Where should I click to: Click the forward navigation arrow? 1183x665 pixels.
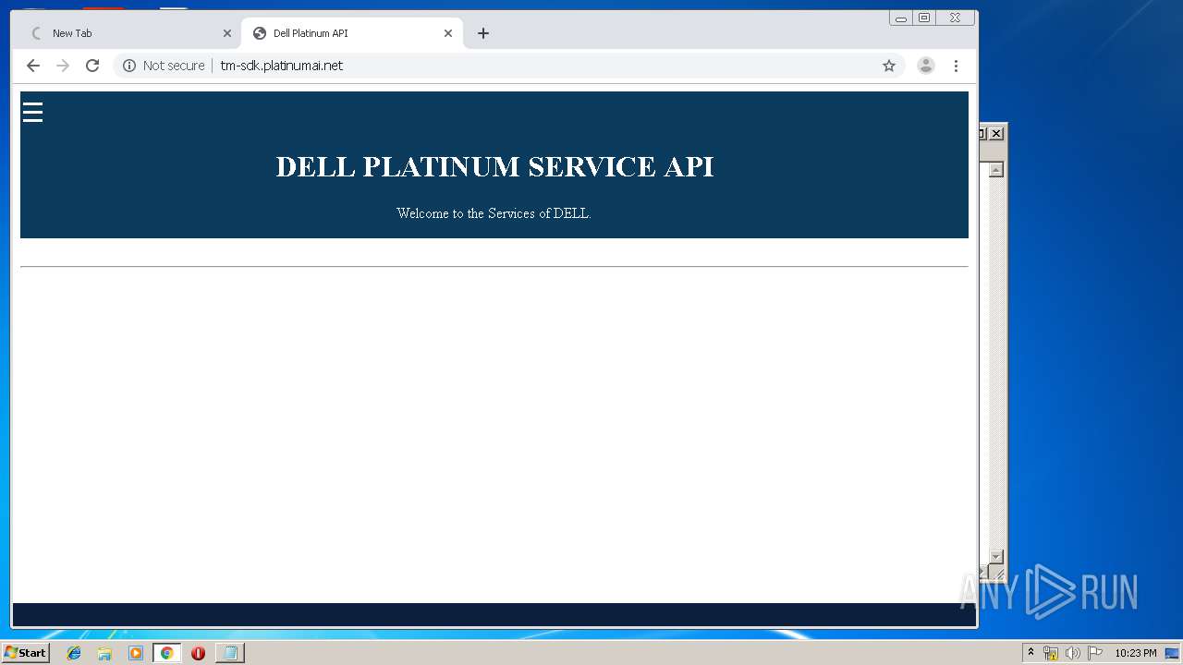[x=63, y=66]
